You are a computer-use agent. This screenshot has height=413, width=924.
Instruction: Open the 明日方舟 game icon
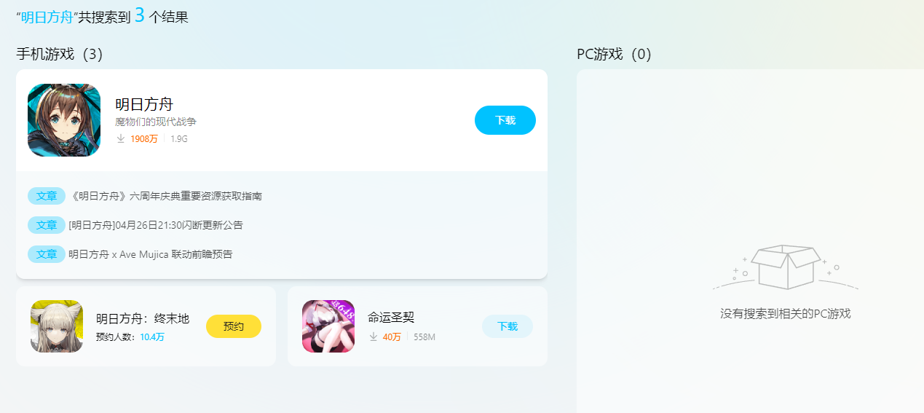pos(64,120)
